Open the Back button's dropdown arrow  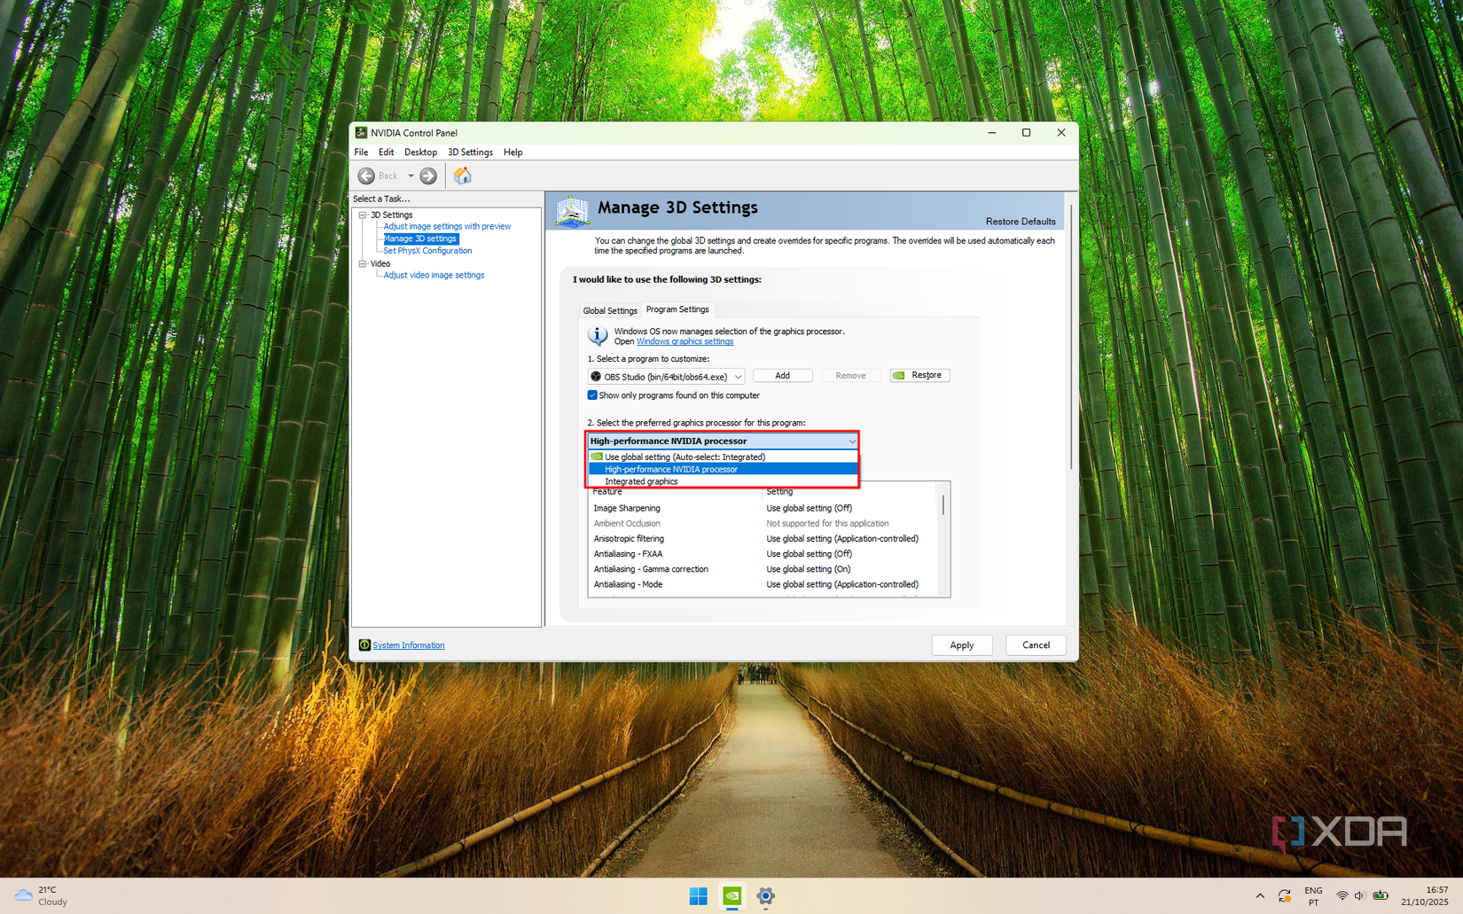410,176
